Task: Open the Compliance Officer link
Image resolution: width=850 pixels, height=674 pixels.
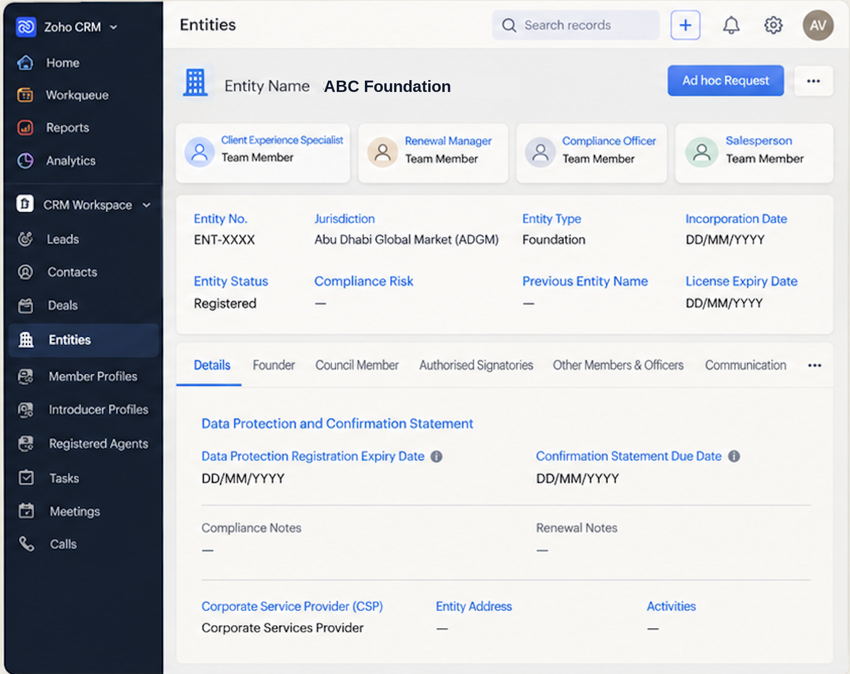Action: (609, 141)
